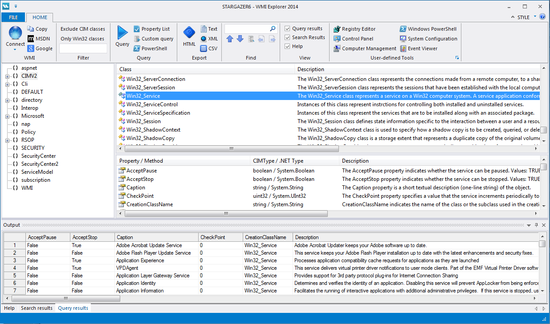Screen dimensions: 550x324
Task: Toggle Exclude CIM classes filter
Action: pyautogui.click(x=83, y=29)
